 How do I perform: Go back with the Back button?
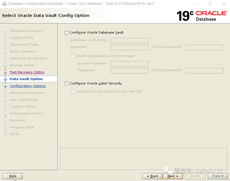pos(152,176)
